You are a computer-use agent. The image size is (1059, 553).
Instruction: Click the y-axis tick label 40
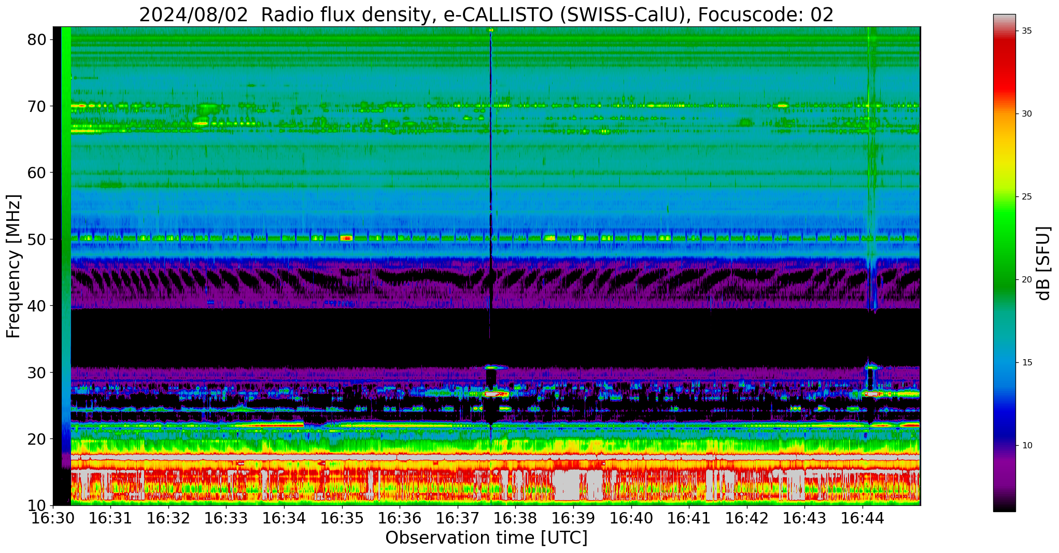[37, 306]
